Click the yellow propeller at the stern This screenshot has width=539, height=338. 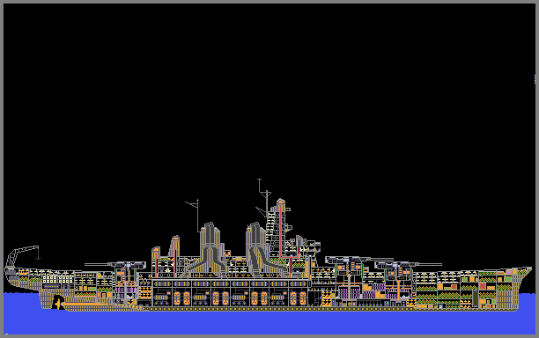pyautogui.click(x=59, y=304)
